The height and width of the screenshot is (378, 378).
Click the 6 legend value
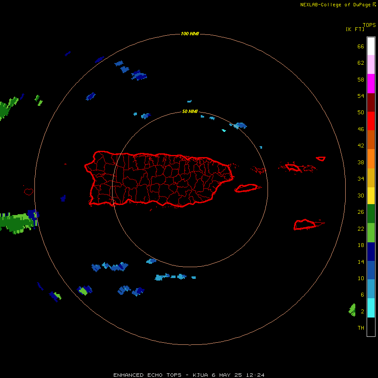point(362,295)
